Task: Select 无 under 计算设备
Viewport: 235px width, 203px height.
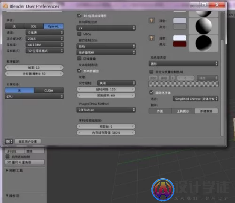Action: tap(20, 90)
